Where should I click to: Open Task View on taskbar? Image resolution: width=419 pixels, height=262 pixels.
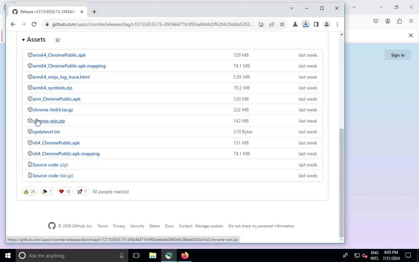pos(136,255)
